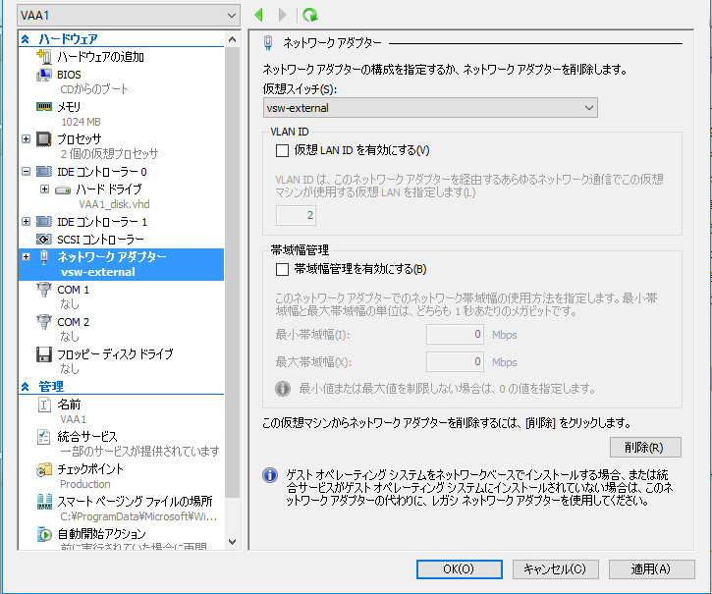
Task: Click the COM 1 port icon
Action: (43, 290)
